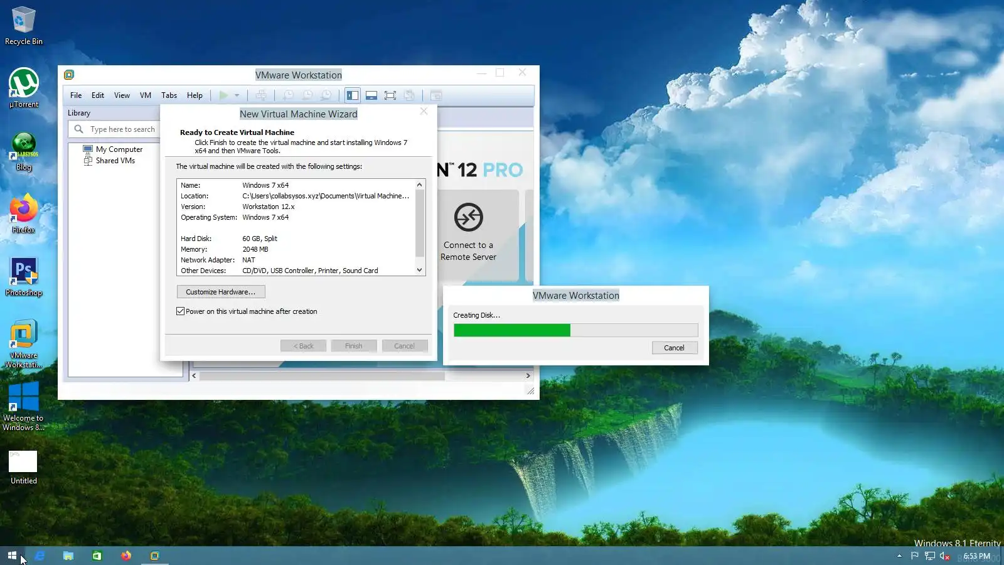Viewport: 1004px width, 565px height.
Task: Click the taskbar clock showing 6:53 PM
Action: coord(976,556)
